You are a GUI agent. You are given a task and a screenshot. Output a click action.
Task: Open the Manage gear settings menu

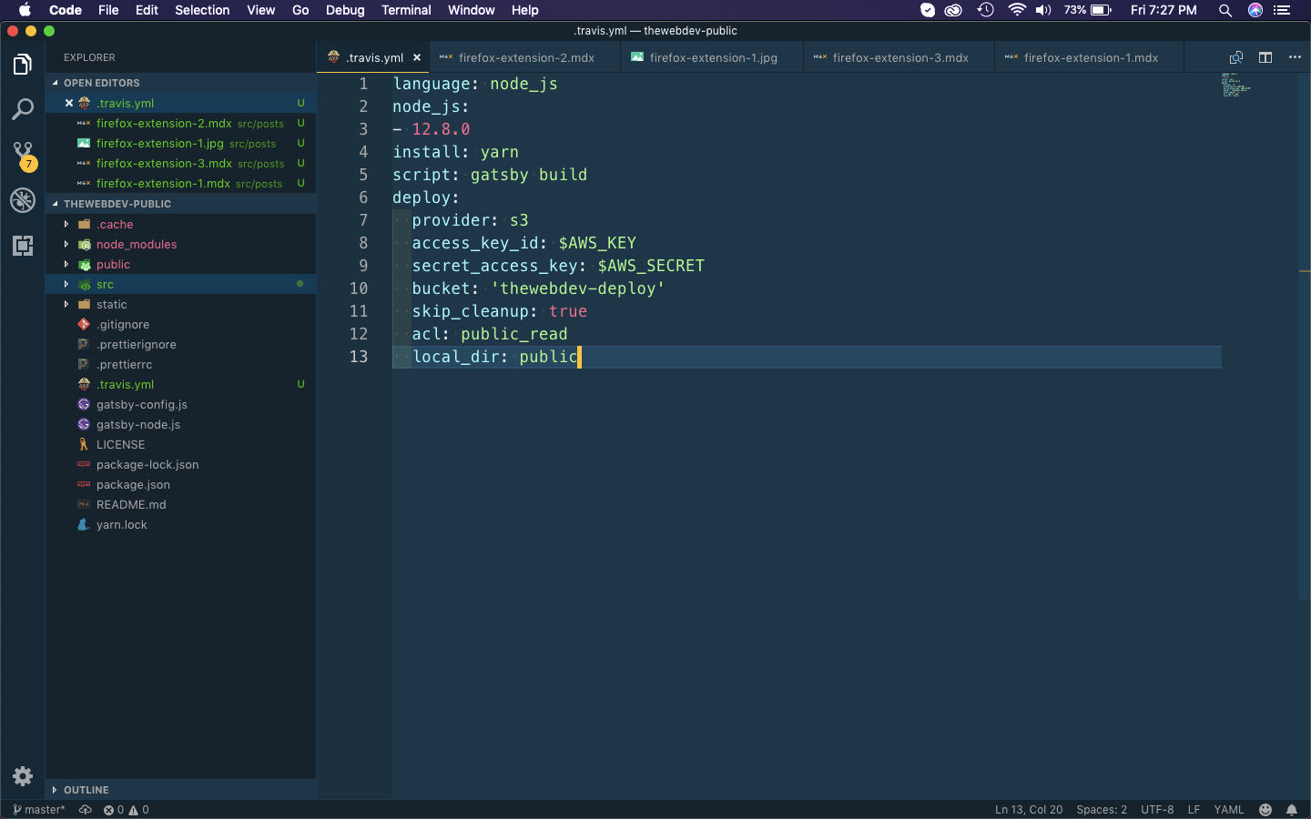coord(23,776)
